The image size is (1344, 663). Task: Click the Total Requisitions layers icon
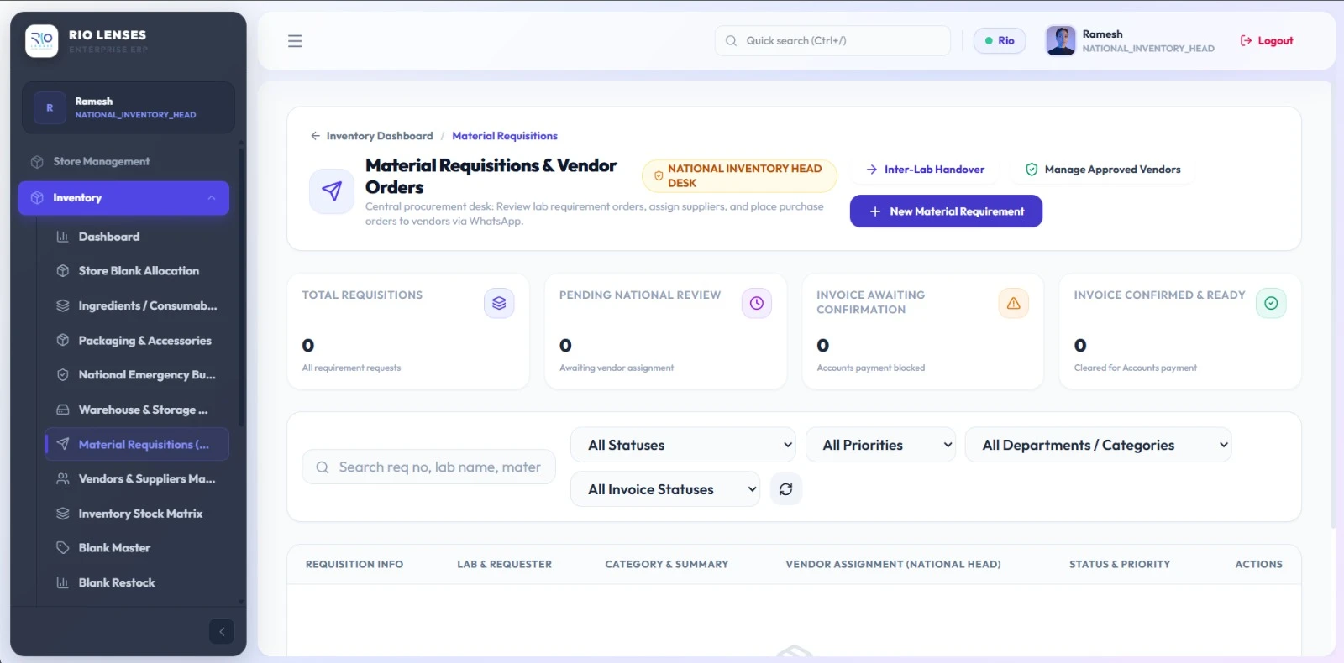[499, 303]
